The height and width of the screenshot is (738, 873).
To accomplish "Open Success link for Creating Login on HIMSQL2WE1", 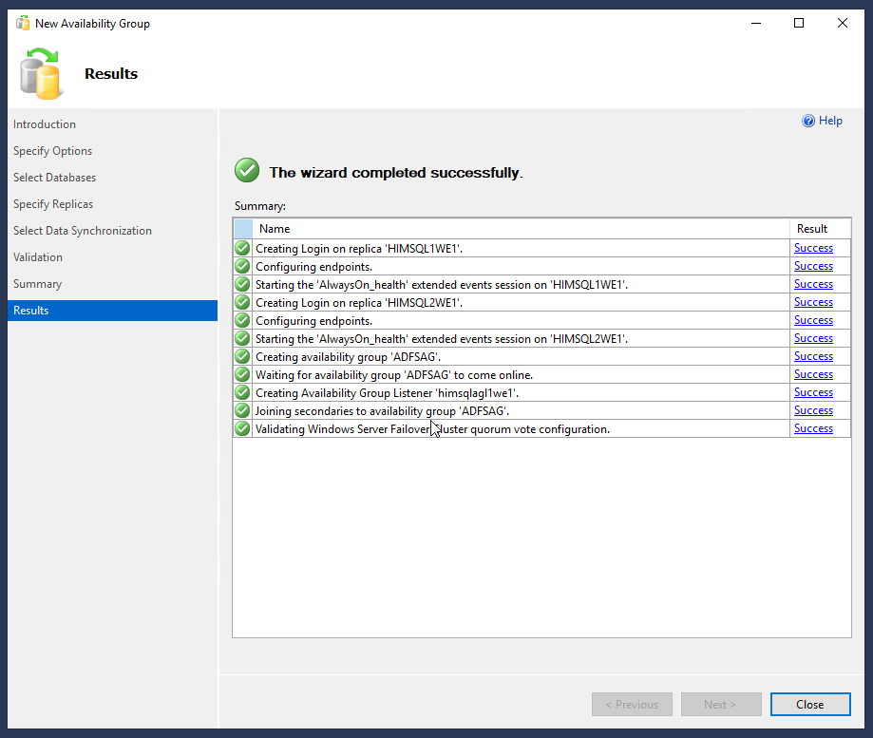I will [x=813, y=302].
